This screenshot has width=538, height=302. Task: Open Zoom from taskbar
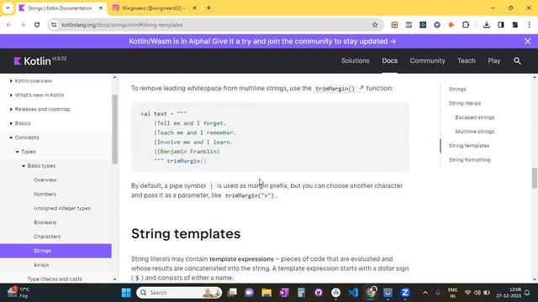pyautogui.click(x=405, y=293)
